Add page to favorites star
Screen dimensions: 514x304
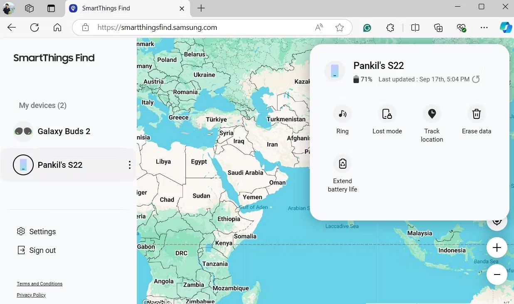click(340, 27)
